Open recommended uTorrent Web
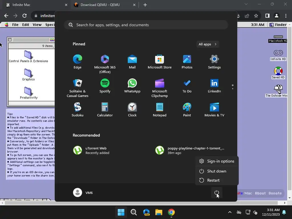 [91, 151]
